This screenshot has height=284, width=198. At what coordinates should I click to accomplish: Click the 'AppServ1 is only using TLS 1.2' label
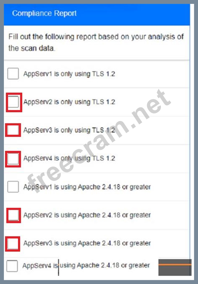(69, 74)
